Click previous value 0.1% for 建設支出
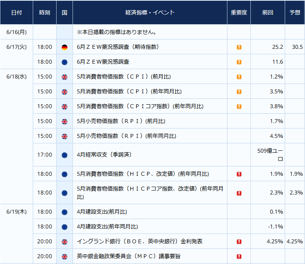 pos(277,212)
